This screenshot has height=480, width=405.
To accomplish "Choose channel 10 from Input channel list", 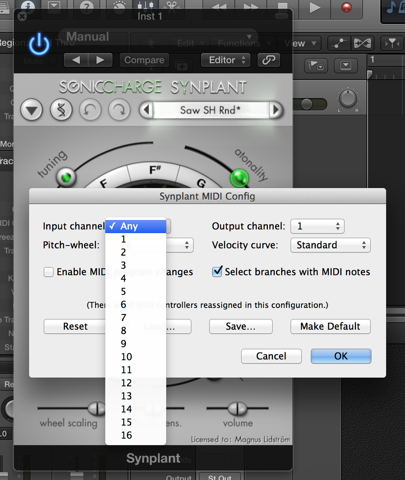I will tap(127, 357).
